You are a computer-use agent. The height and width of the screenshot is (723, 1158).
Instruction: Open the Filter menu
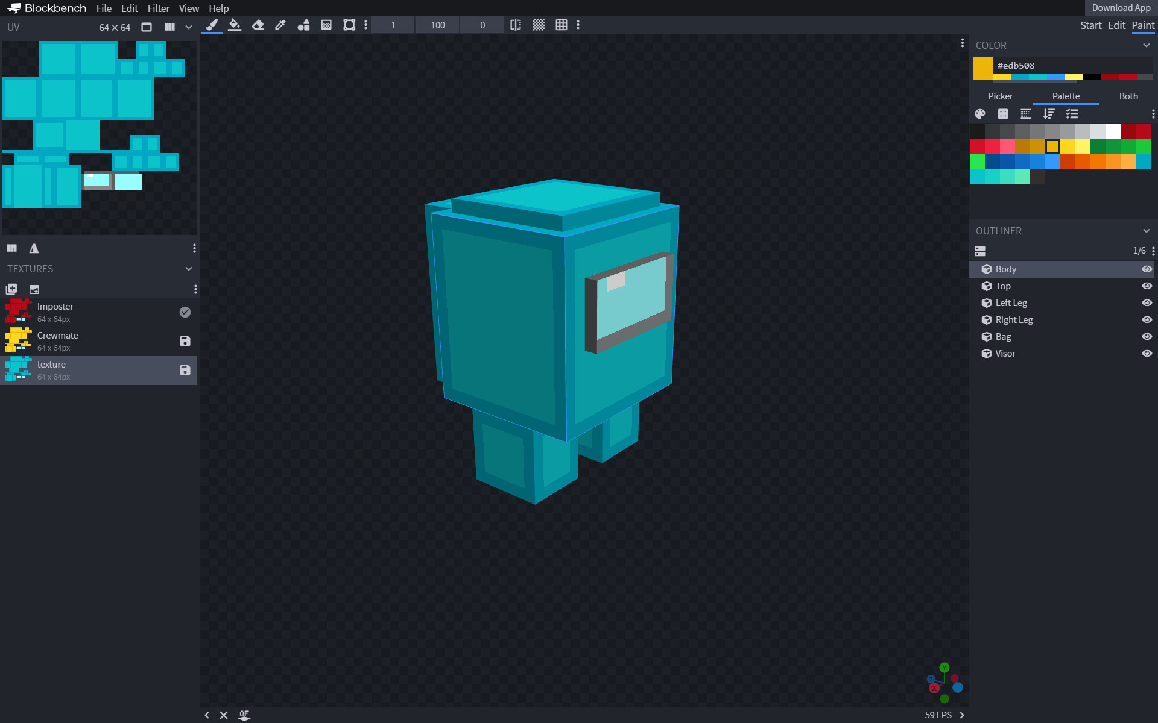tap(159, 8)
